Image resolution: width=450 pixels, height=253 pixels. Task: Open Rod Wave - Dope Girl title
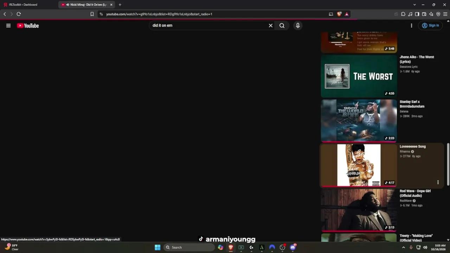(415, 193)
